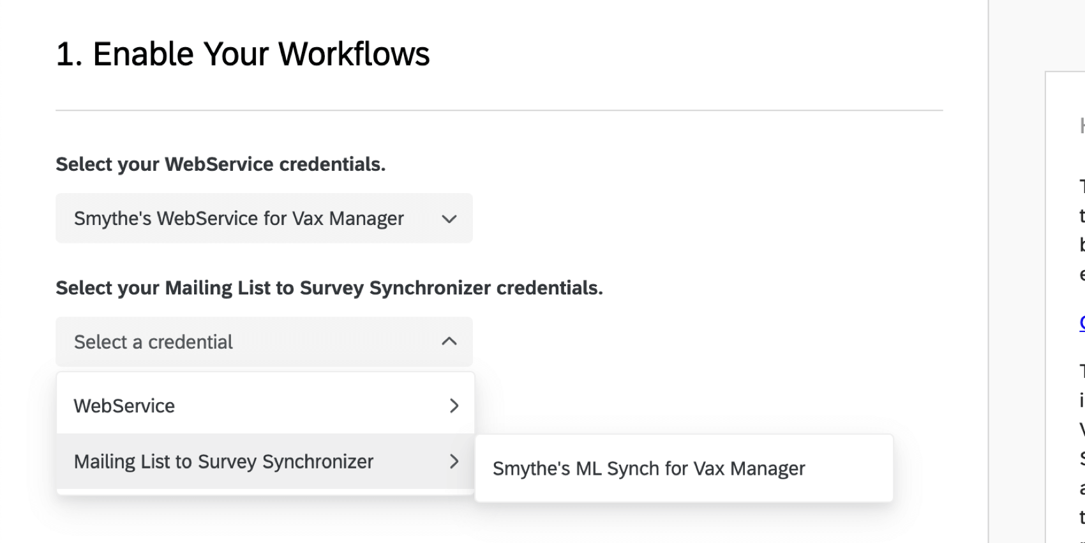The image size is (1085, 543).
Task: Collapse the credential list using up chevron
Action: (x=449, y=342)
